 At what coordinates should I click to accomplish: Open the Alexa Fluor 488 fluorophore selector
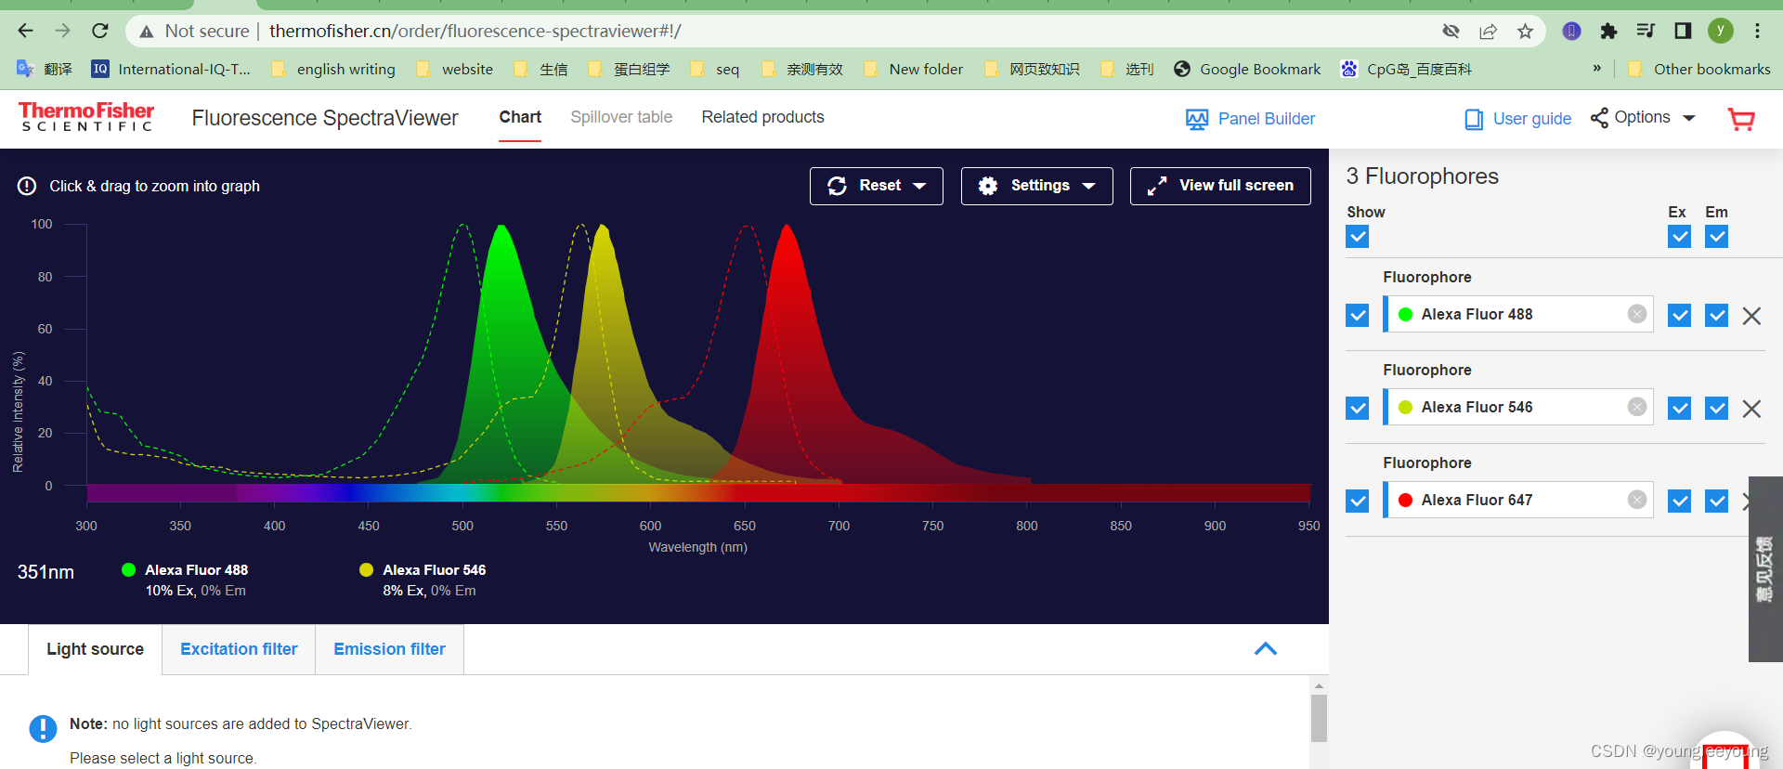coord(1517,314)
